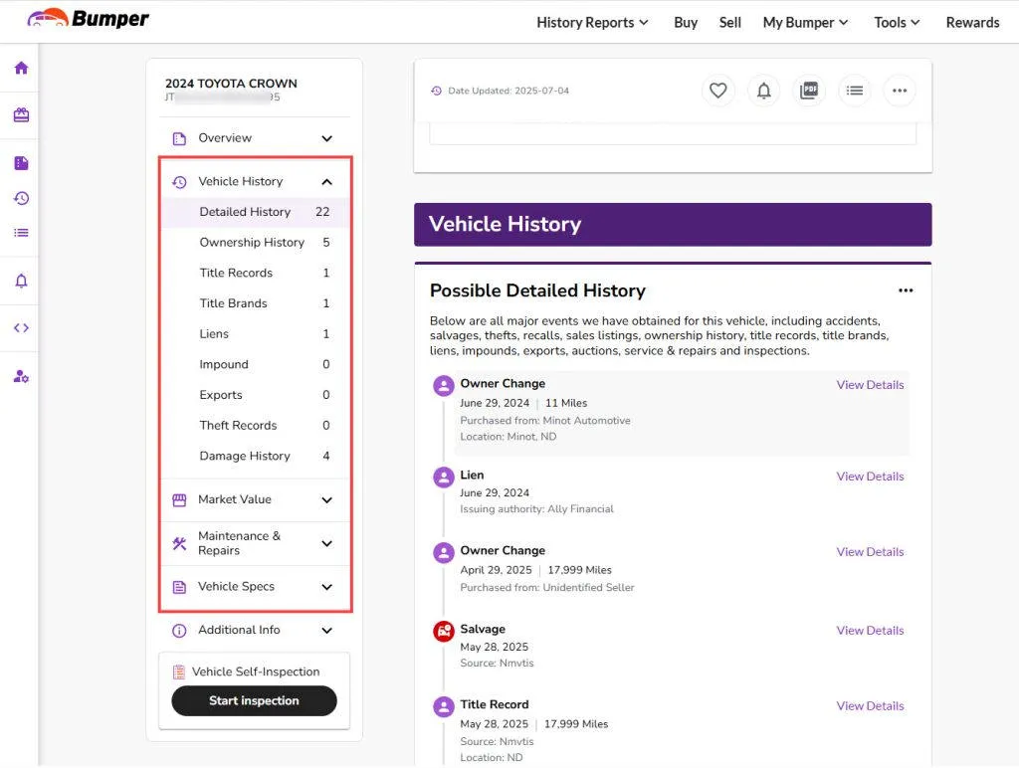1019x768 pixels.
Task: Click the gift rewards sidebar icon
Action: tap(22, 115)
